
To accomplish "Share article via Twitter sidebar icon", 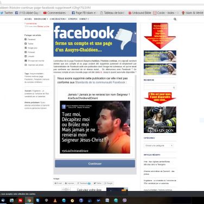I will pyautogui.click(x=25, y=43).
